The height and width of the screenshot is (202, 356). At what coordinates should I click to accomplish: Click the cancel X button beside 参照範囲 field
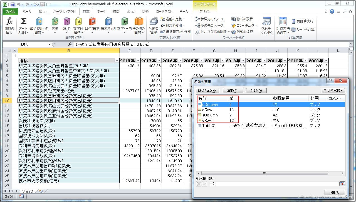pos(199,184)
